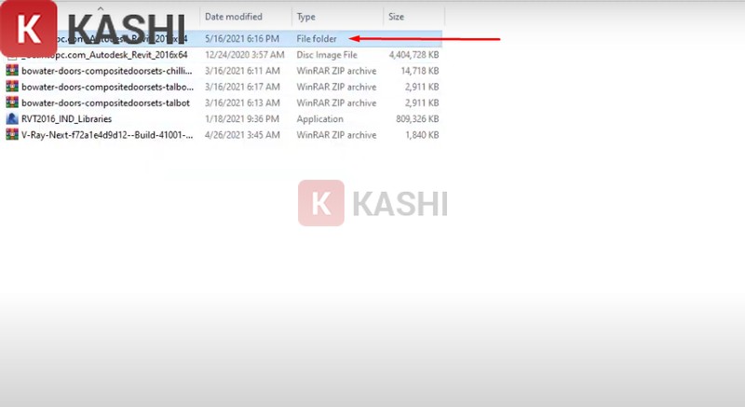Click date 4/26/2021 3:45 AM
The height and width of the screenshot is (407, 745).
click(242, 135)
